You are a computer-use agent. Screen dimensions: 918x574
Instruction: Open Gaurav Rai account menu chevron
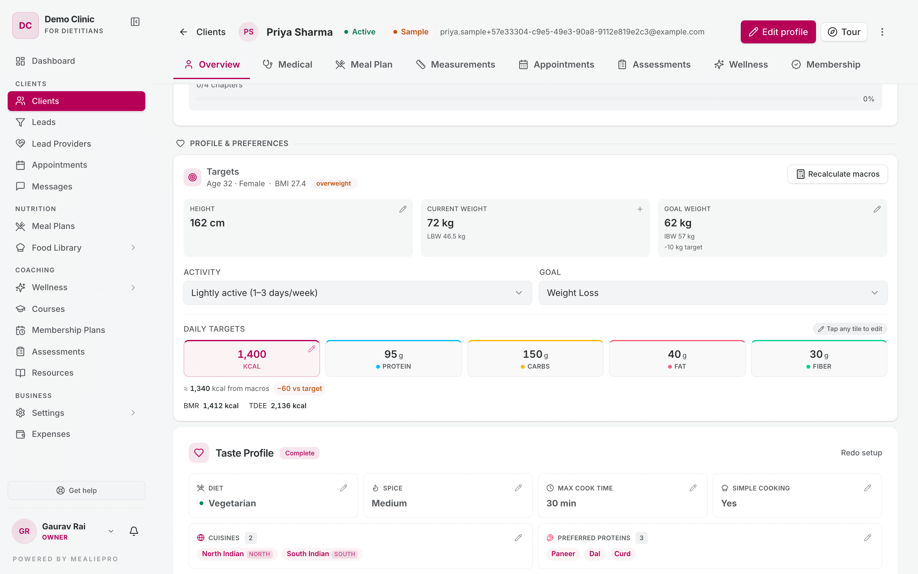pos(111,531)
